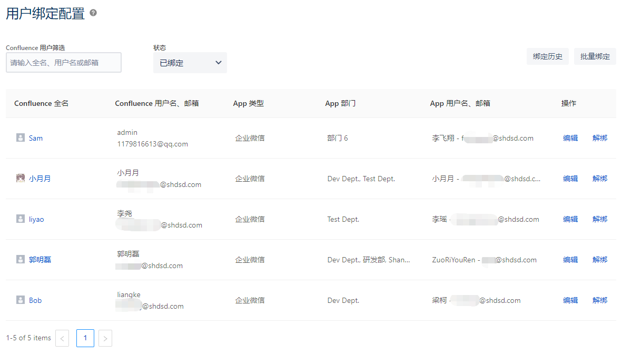Viewport: 622px width, 354px height.
Task: Click Sam's user avatar icon
Action: (21, 138)
